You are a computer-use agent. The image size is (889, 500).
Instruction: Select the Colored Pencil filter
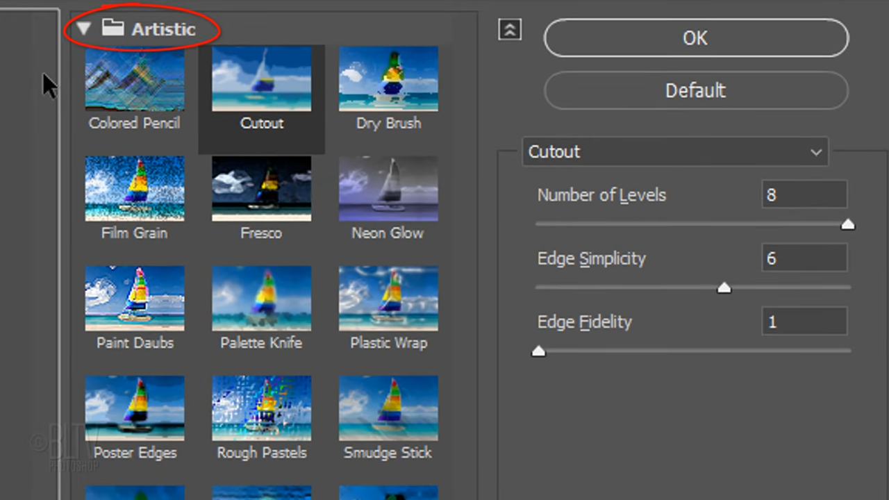[x=135, y=78]
